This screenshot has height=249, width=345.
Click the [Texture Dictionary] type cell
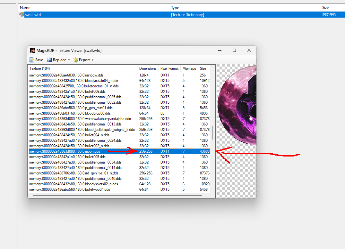tap(188, 15)
